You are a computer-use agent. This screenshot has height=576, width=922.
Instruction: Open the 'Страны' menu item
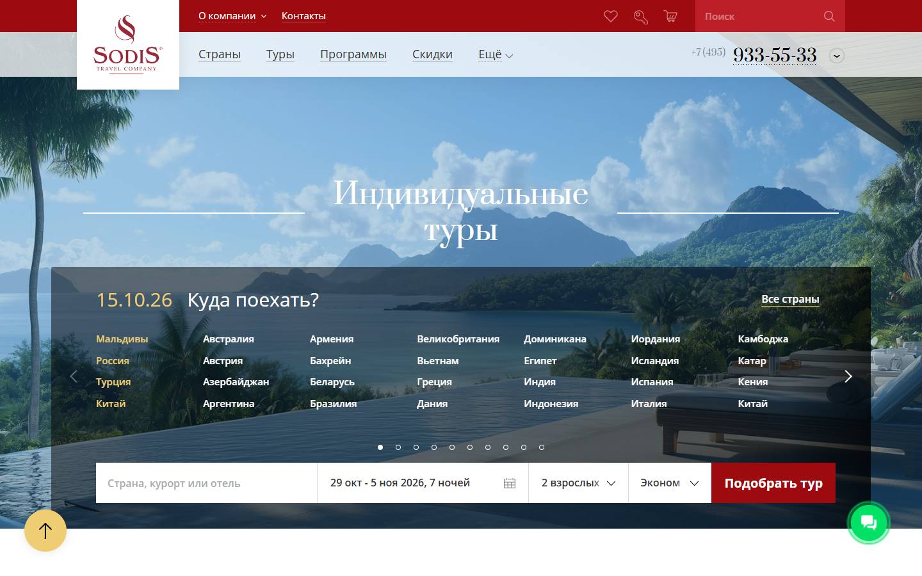coord(220,54)
